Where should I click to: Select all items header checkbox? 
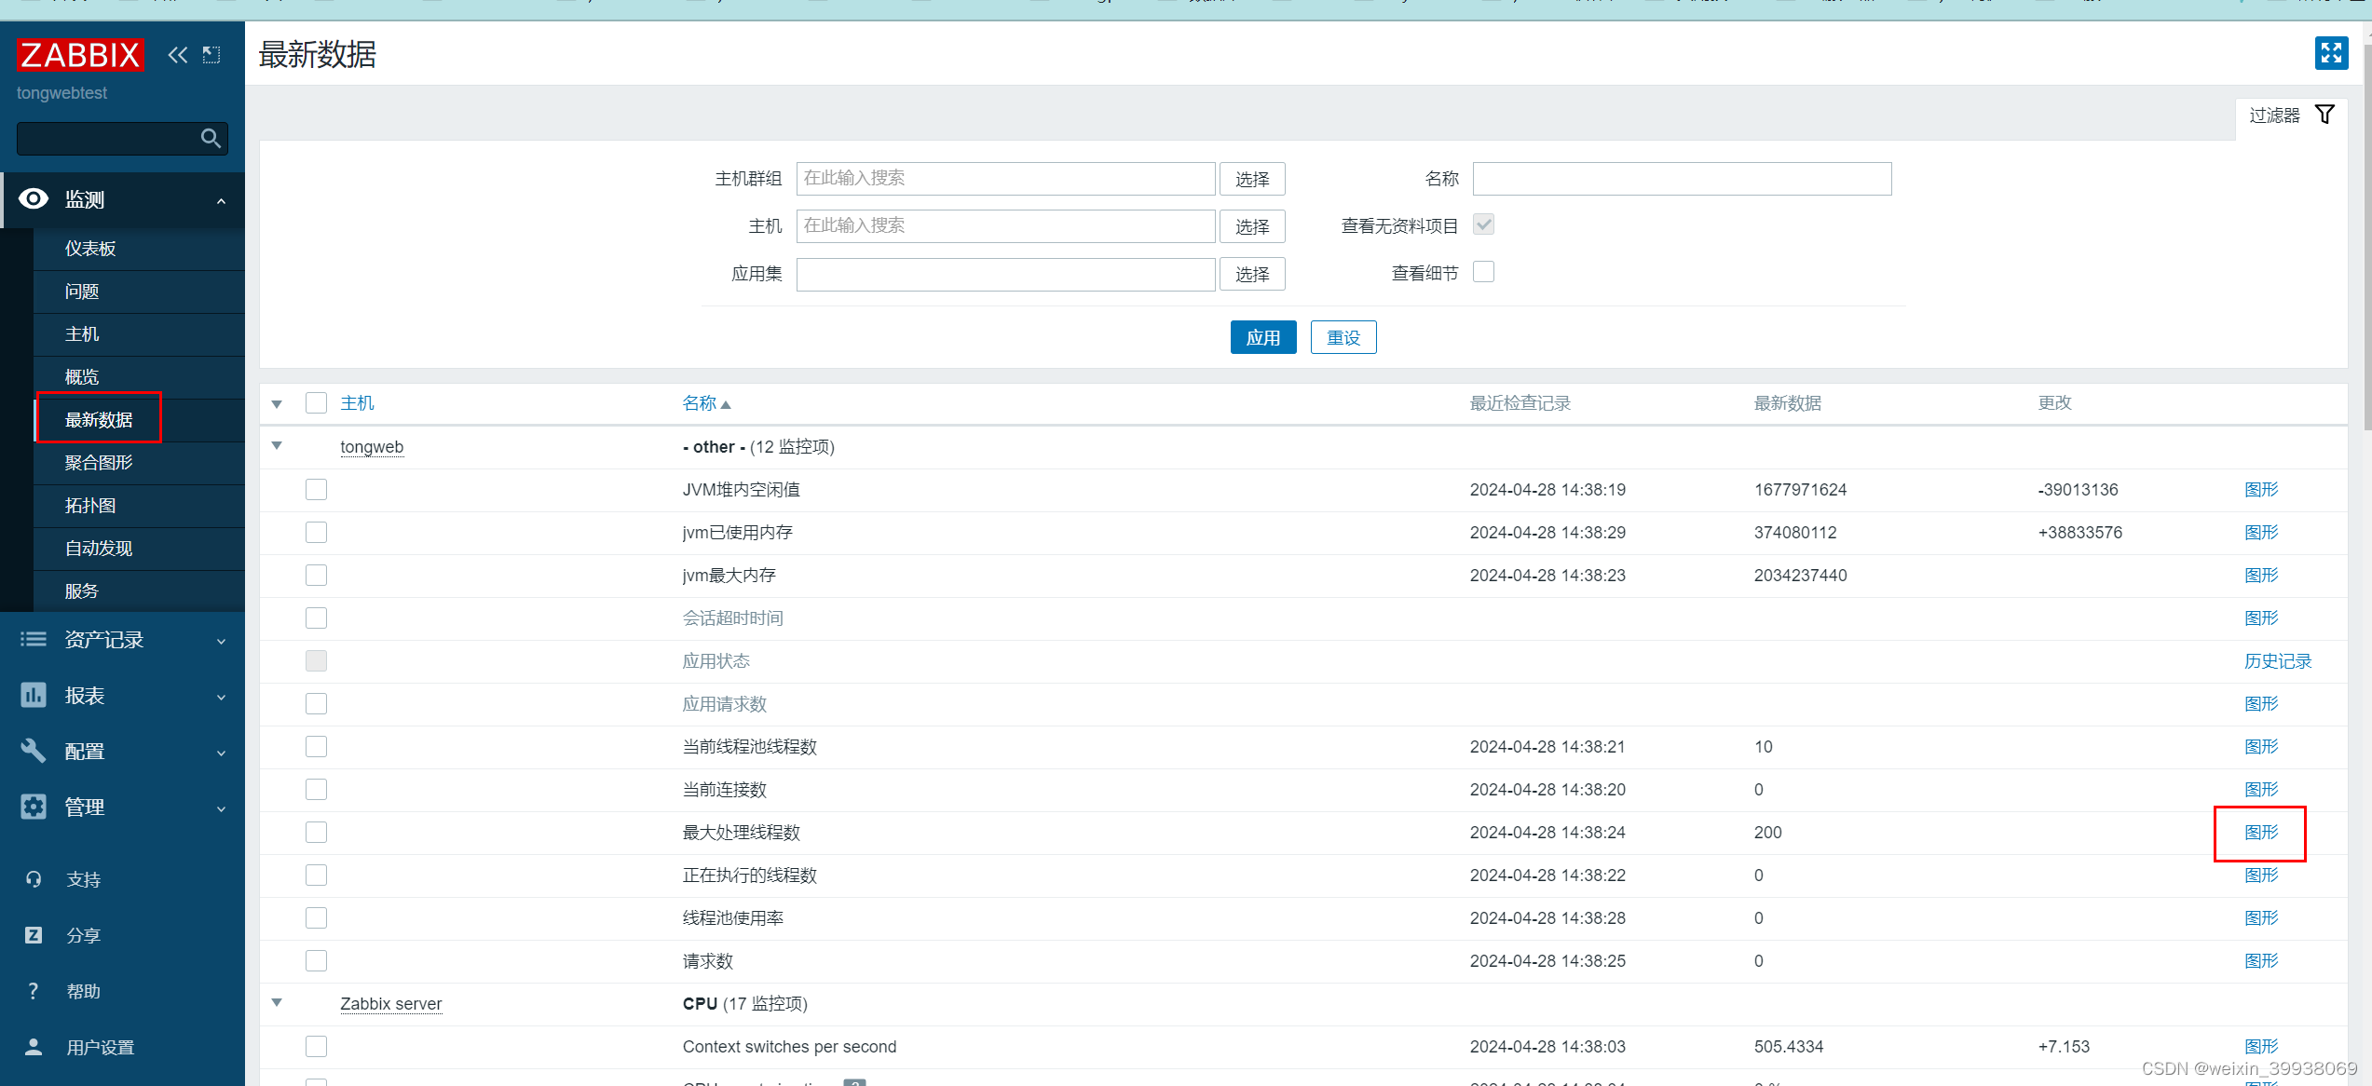point(317,402)
